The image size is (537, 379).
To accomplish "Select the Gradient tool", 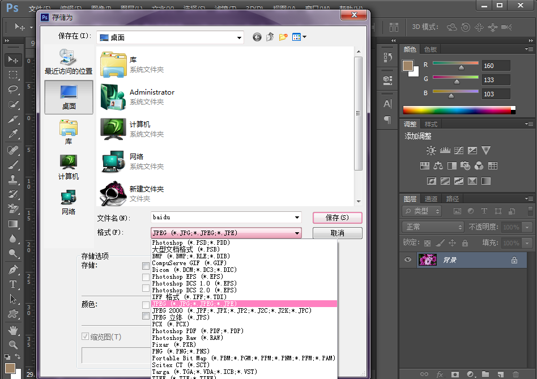I will [x=13, y=224].
